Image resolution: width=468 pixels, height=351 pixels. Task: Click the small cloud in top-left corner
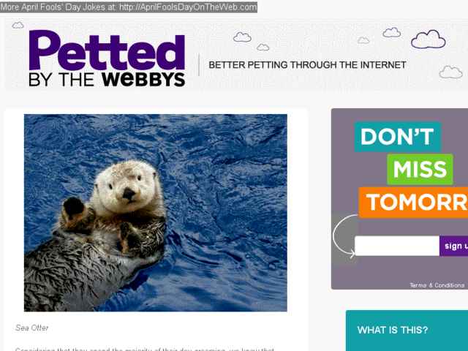tap(18, 25)
